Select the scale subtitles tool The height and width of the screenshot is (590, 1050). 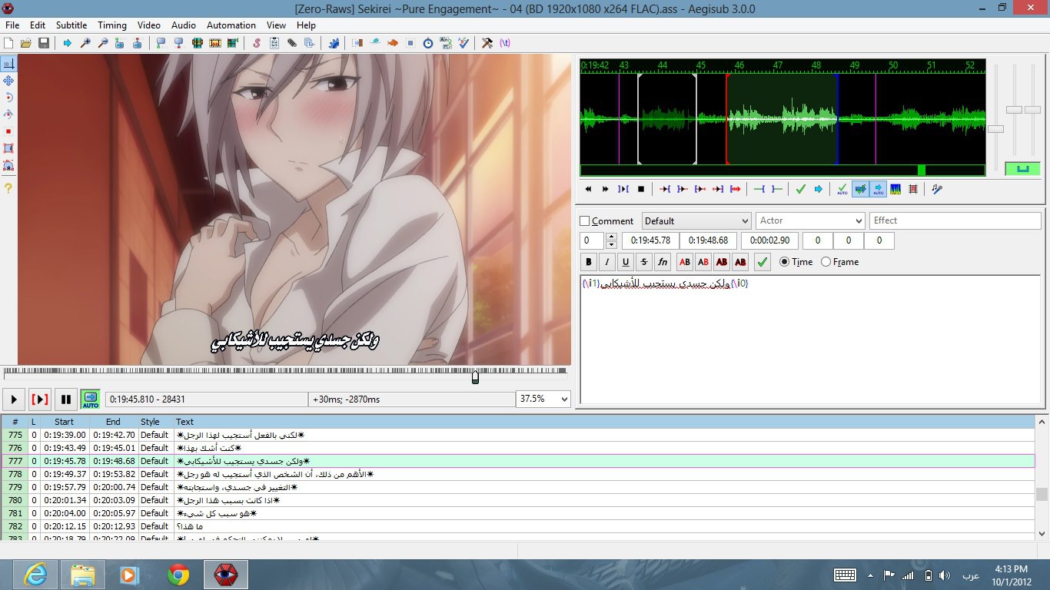[8, 131]
